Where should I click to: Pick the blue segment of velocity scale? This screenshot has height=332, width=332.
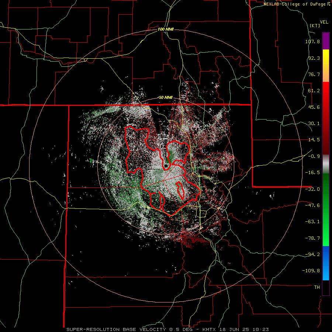pyautogui.click(x=326, y=263)
